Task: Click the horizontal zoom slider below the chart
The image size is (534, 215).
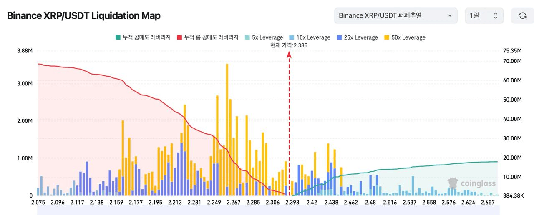Action: (x=267, y=211)
